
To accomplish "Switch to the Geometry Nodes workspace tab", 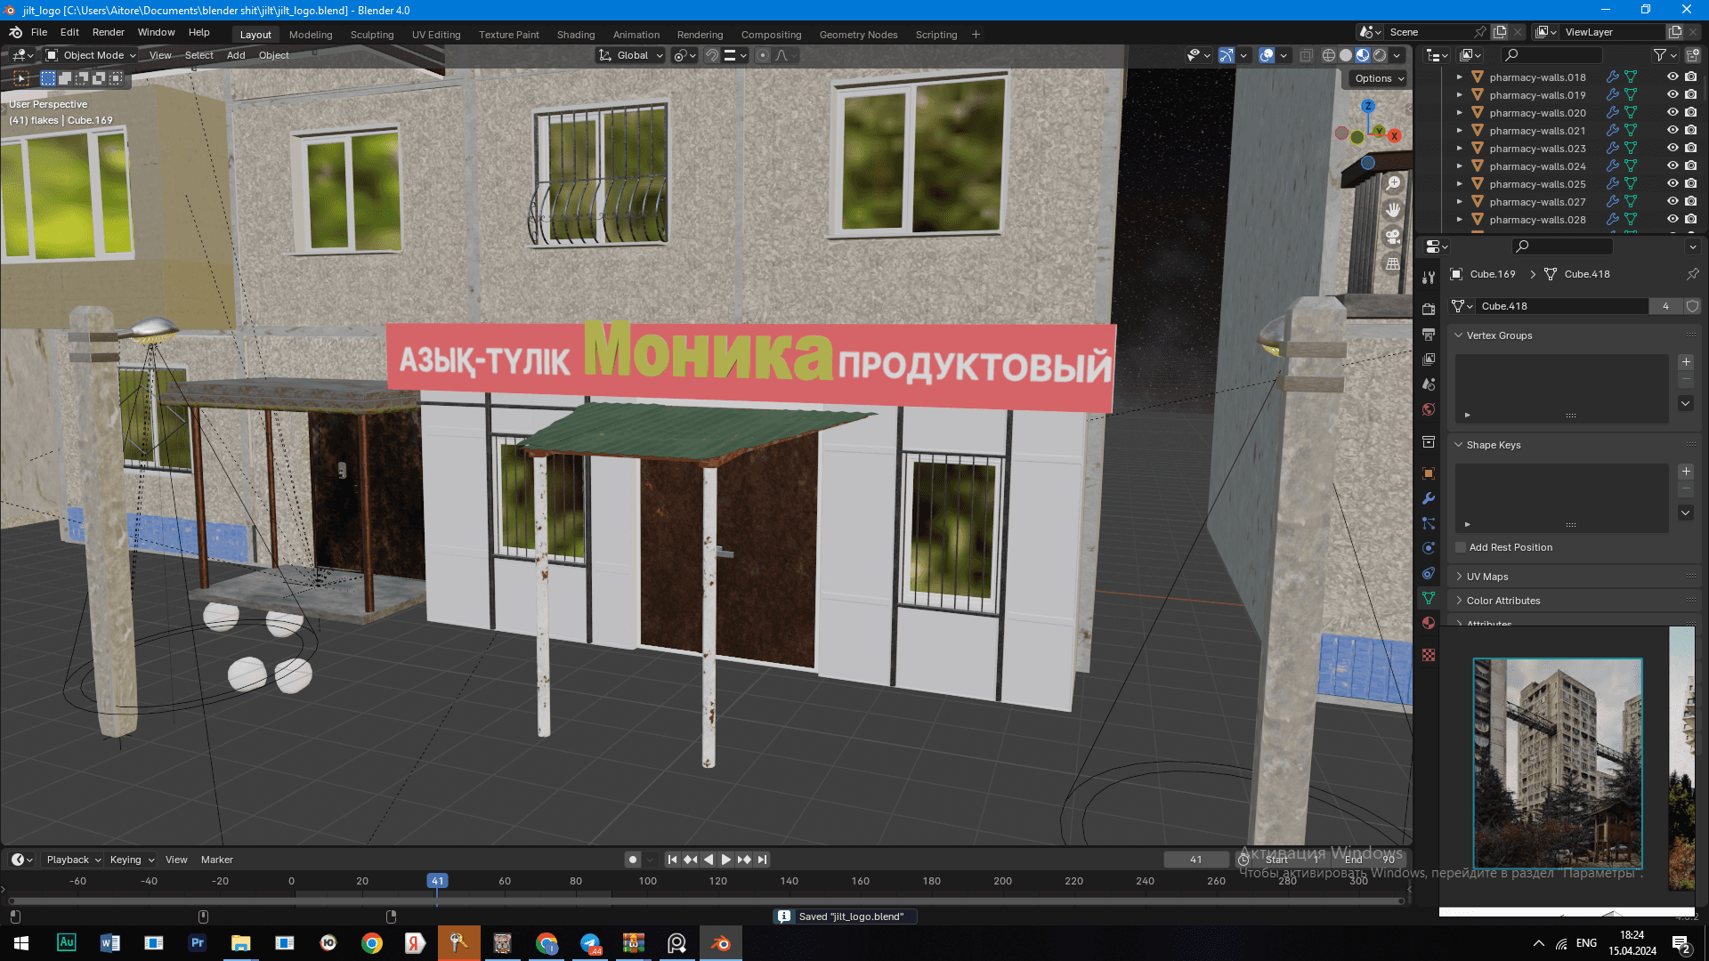I will click(858, 35).
